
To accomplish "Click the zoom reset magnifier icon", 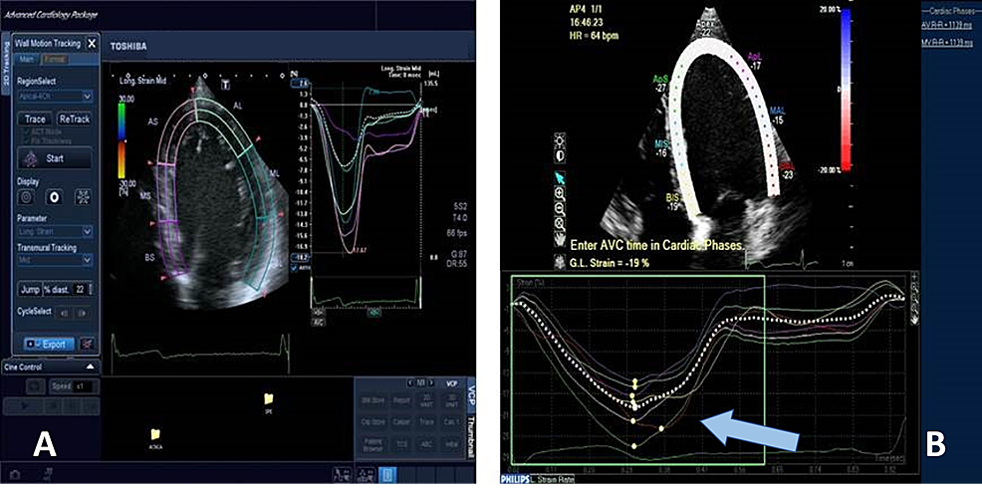I will pos(560,224).
